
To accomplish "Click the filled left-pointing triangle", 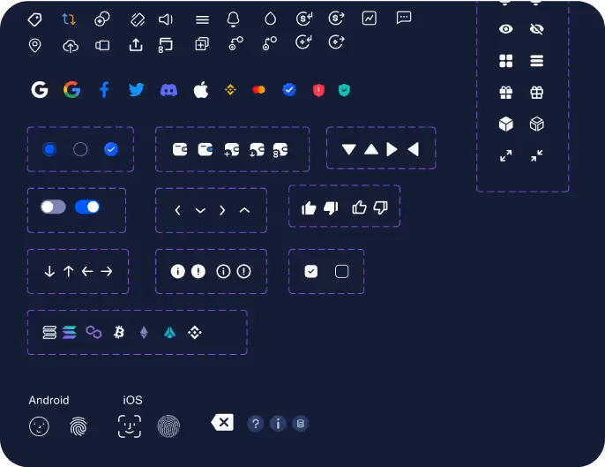I will click(x=414, y=149).
